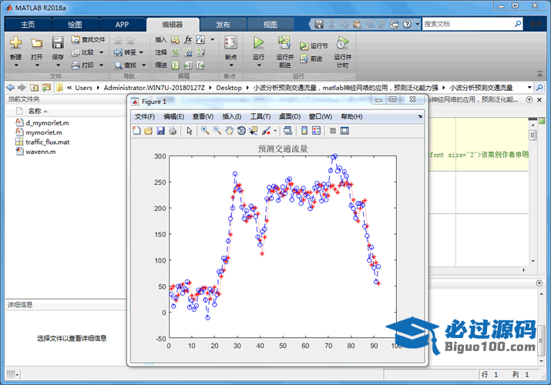
Task: Click Save Figure icon in Figure 1 toolbar
Action: pyautogui.click(x=160, y=131)
